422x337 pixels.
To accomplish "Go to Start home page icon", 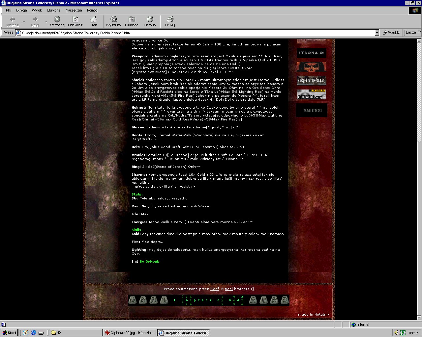I will point(94,19).
